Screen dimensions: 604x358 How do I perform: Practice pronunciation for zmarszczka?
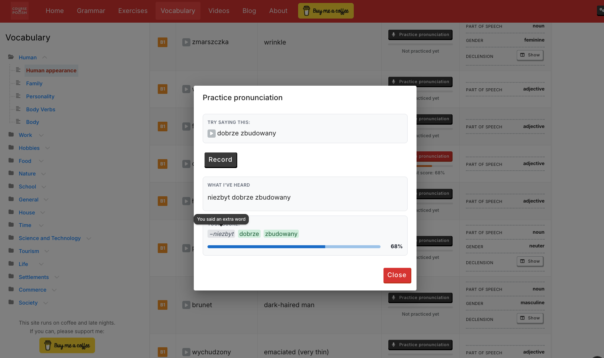[420, 35]
